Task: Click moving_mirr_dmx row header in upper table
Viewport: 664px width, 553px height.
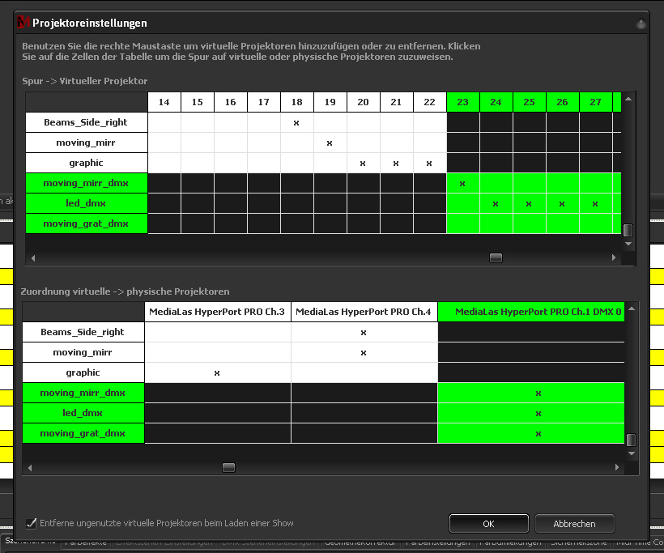Action: pos(87,183)
